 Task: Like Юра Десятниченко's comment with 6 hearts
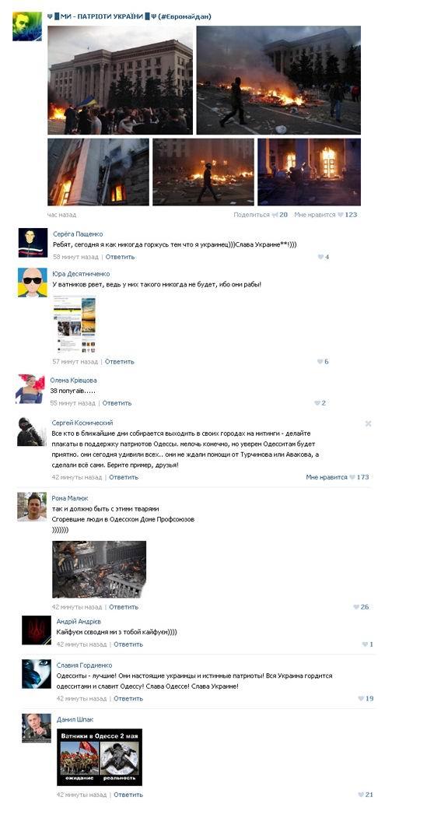pos(320,362)
